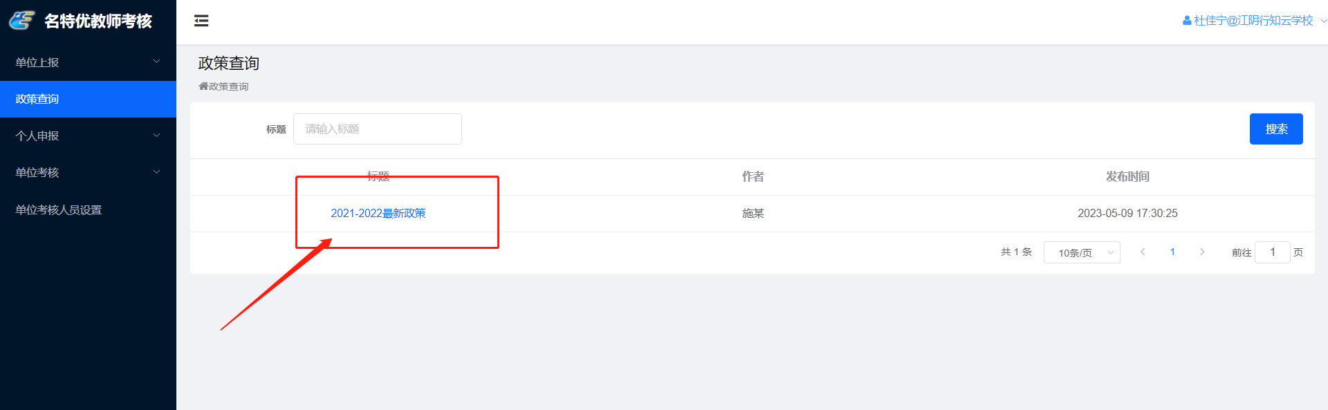Select page 1 in pagination
The width and height of the screenshot is (1328, 410).
point(1172,252)
